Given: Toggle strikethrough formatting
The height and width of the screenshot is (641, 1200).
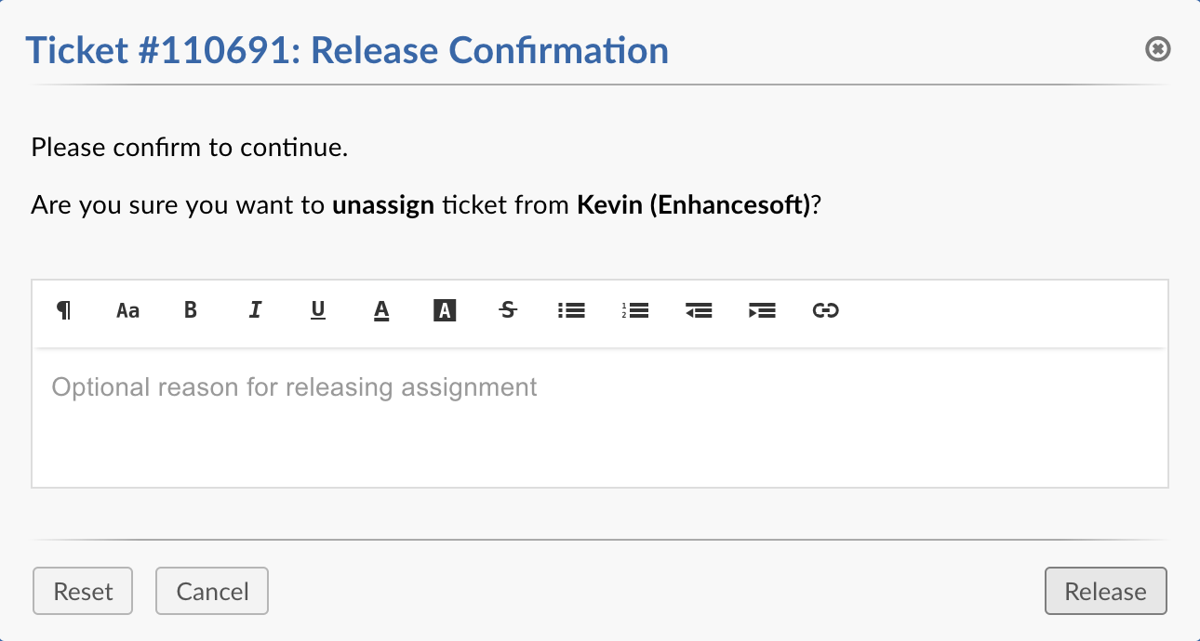Looking at the screenshot, I should click(x=507, y=310).
